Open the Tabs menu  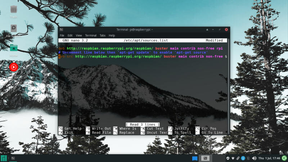click(x=103, y=35)
